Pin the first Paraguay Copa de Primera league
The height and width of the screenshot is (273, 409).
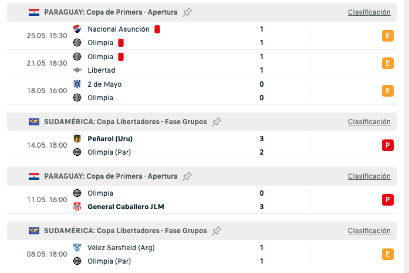pos(187,12)
